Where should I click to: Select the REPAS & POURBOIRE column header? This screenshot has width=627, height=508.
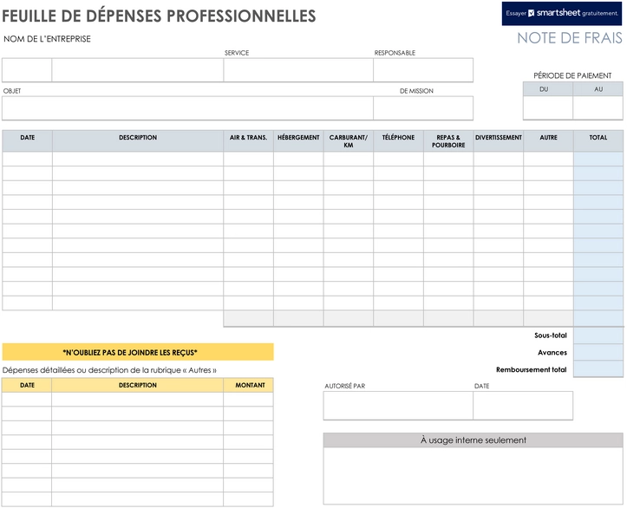pos(448,141)
